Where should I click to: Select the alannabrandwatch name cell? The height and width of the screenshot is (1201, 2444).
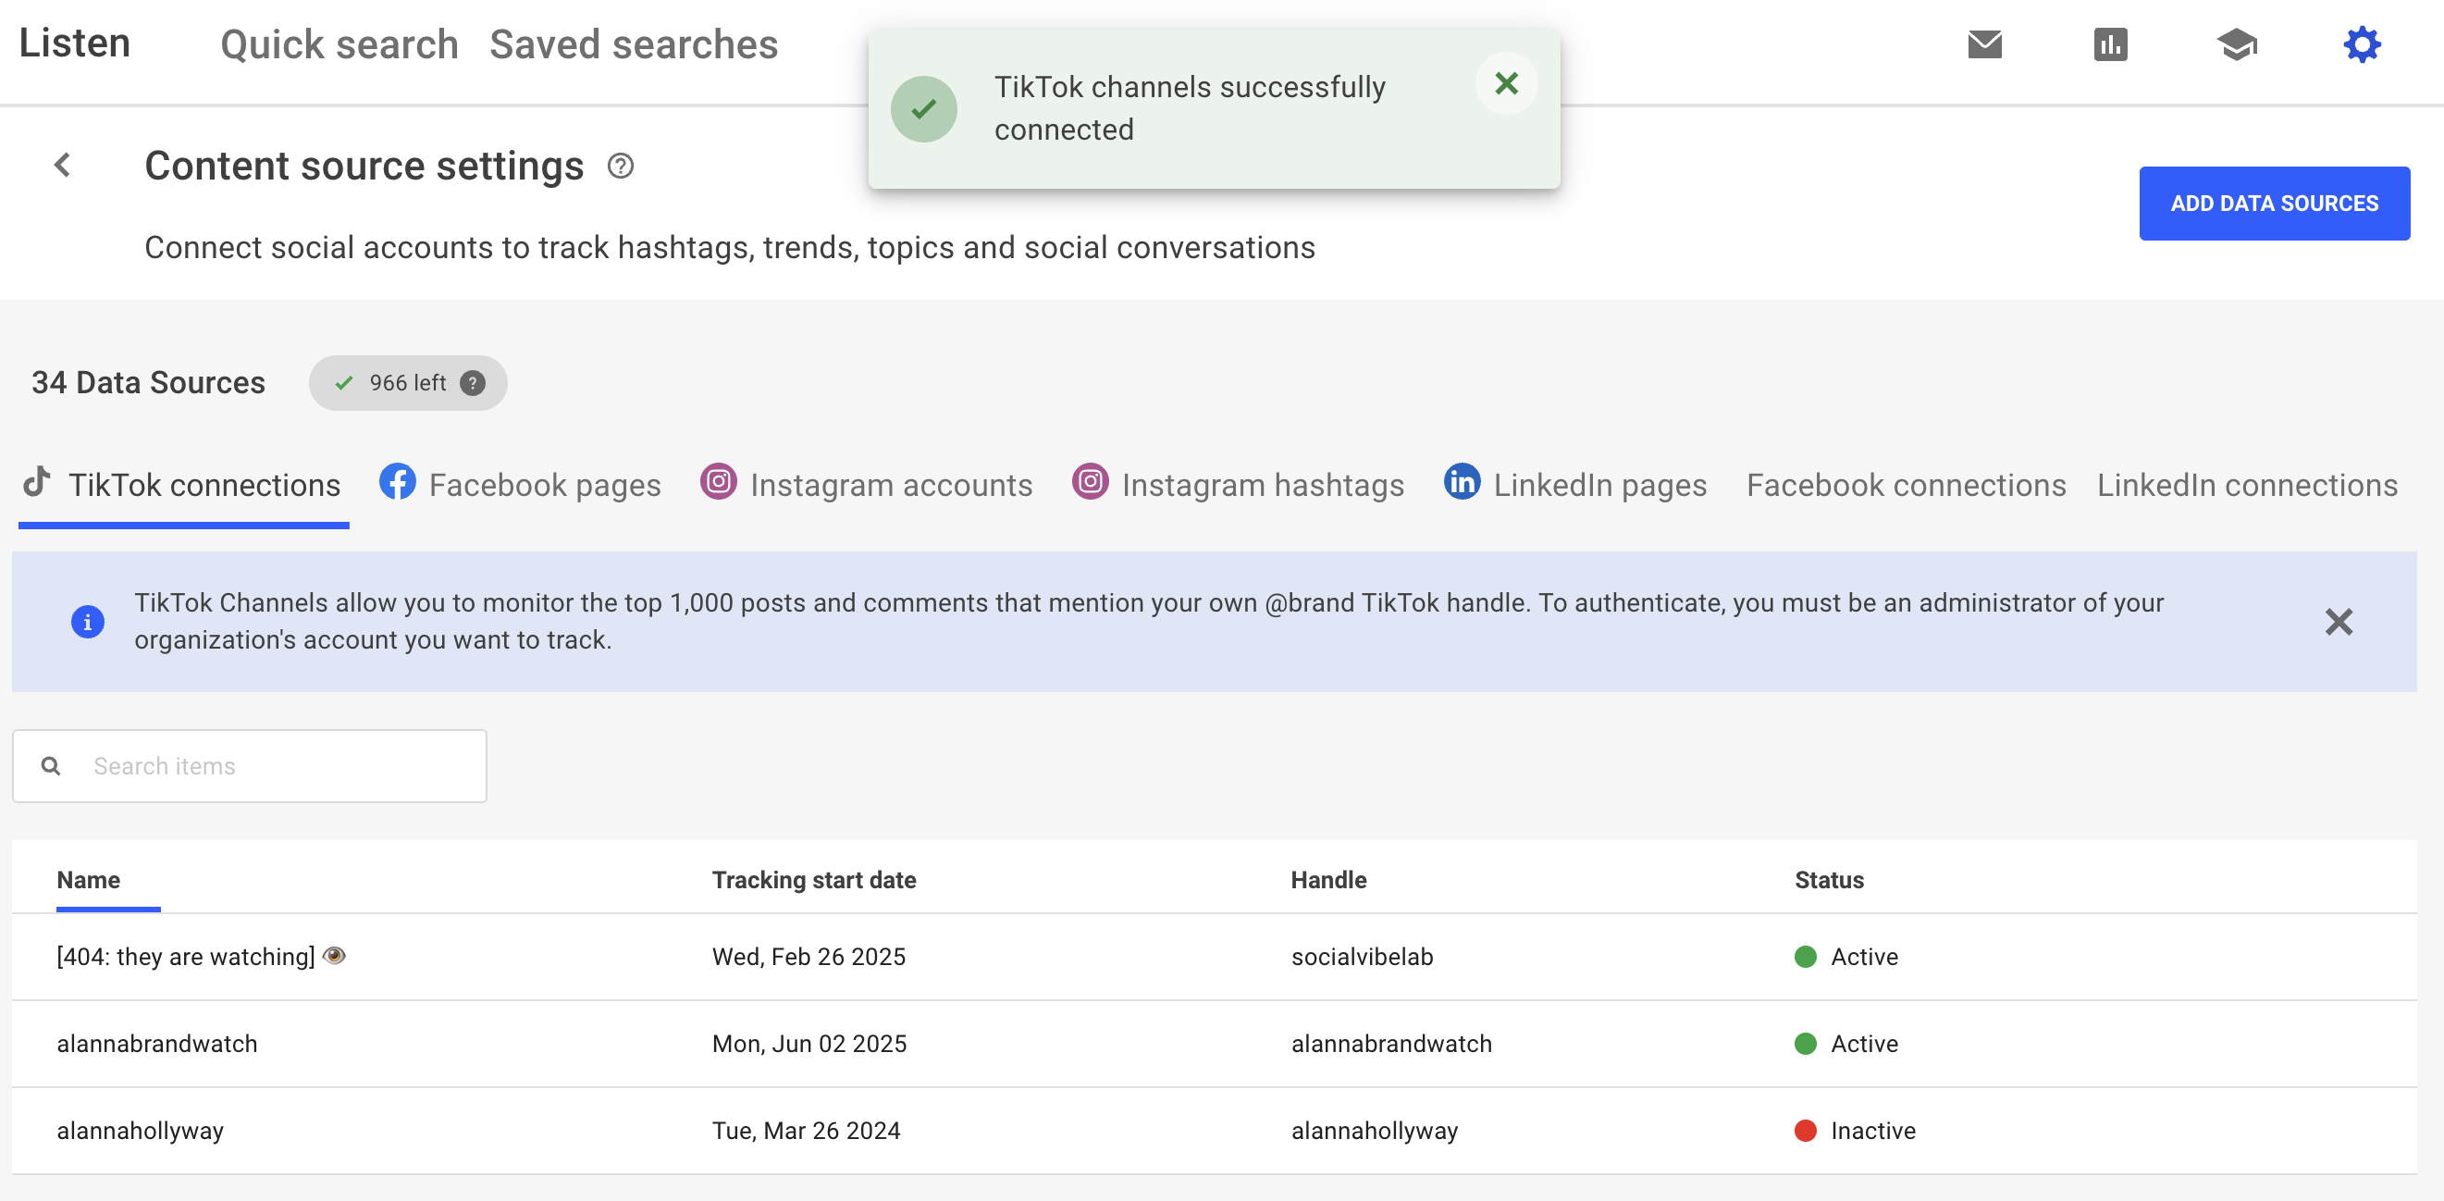[157, 1045]
